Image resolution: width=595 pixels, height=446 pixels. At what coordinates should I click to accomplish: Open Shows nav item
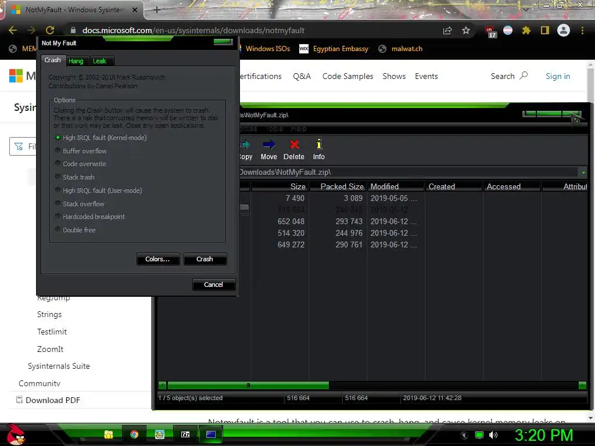[394, 76]
